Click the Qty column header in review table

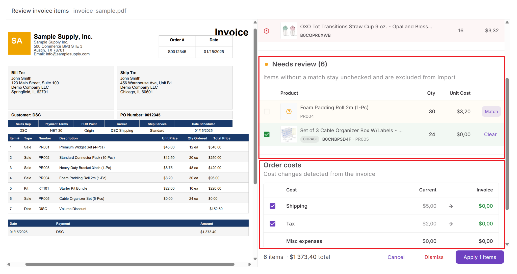point(431,93)
